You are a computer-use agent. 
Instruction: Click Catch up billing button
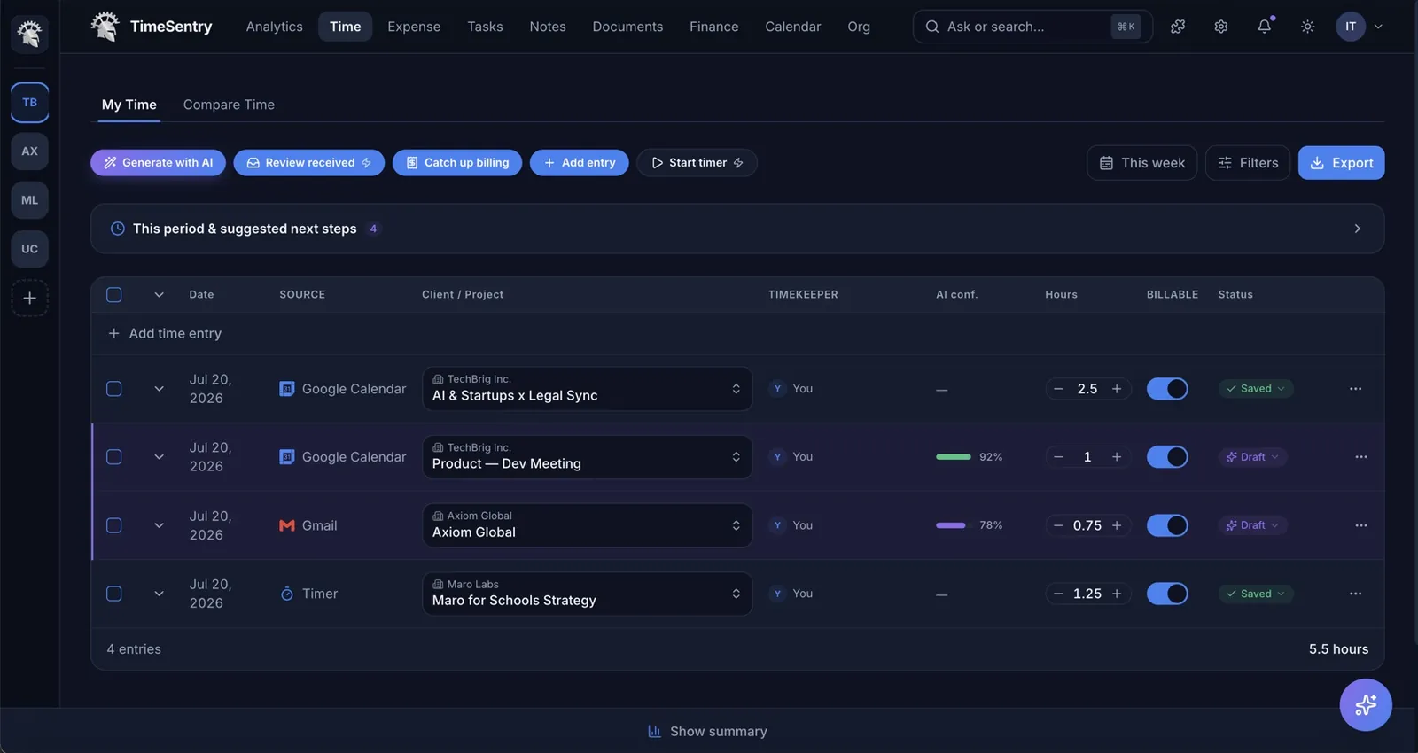tap(457, 163)
